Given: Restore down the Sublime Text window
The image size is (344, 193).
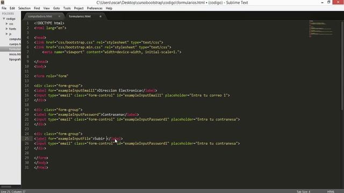Looking at the screenshot, I should point(328,2).
